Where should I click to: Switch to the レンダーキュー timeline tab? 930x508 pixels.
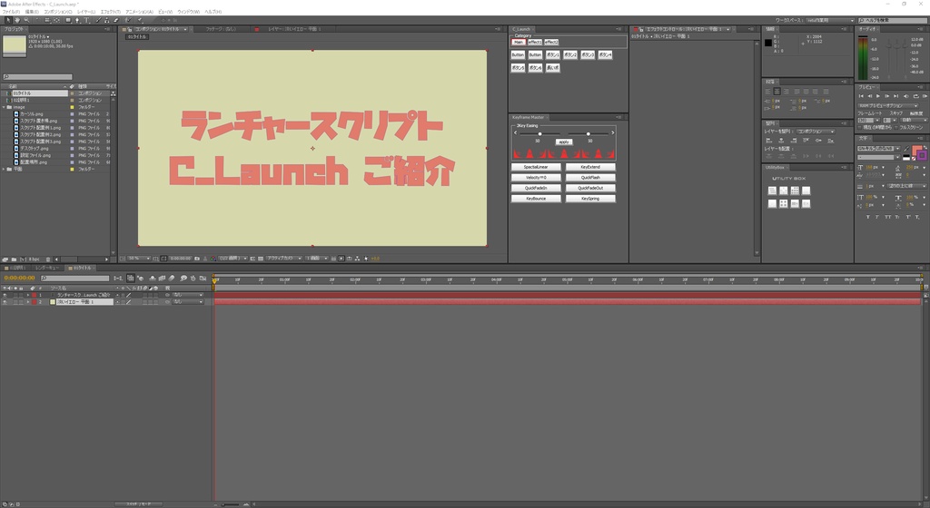pyautogui.click(x=47, y=268)
